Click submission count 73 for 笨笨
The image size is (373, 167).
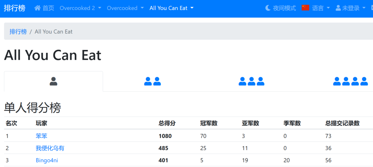click(x=328, y=136)
